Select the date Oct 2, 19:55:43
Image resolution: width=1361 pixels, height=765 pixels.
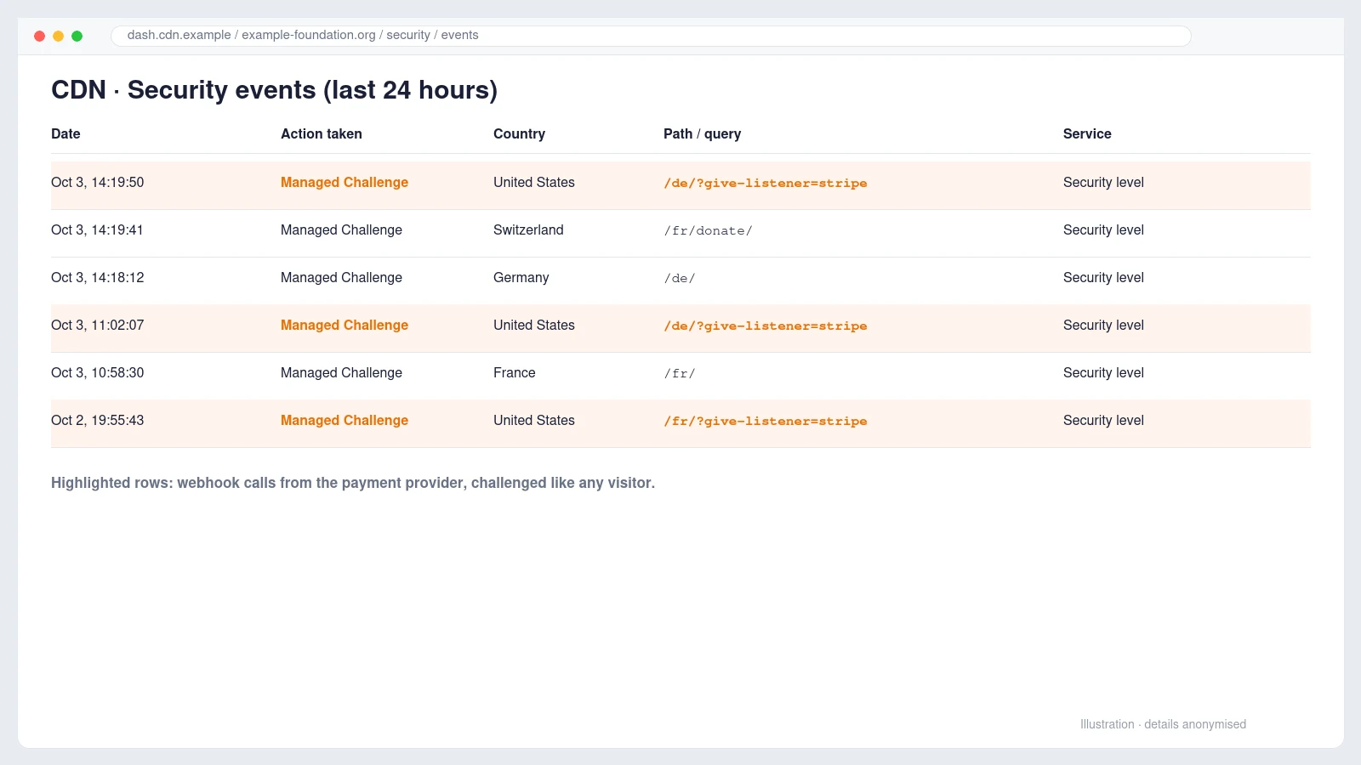[x=97, y=420]
